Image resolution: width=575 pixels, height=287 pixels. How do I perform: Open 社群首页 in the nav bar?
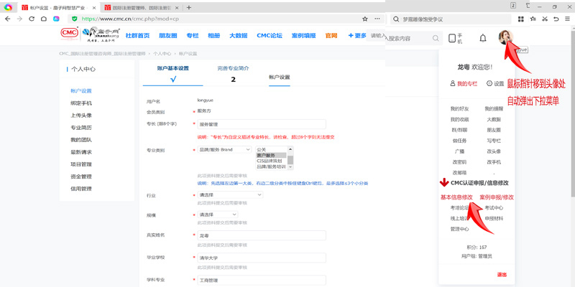tap(137, 35)
